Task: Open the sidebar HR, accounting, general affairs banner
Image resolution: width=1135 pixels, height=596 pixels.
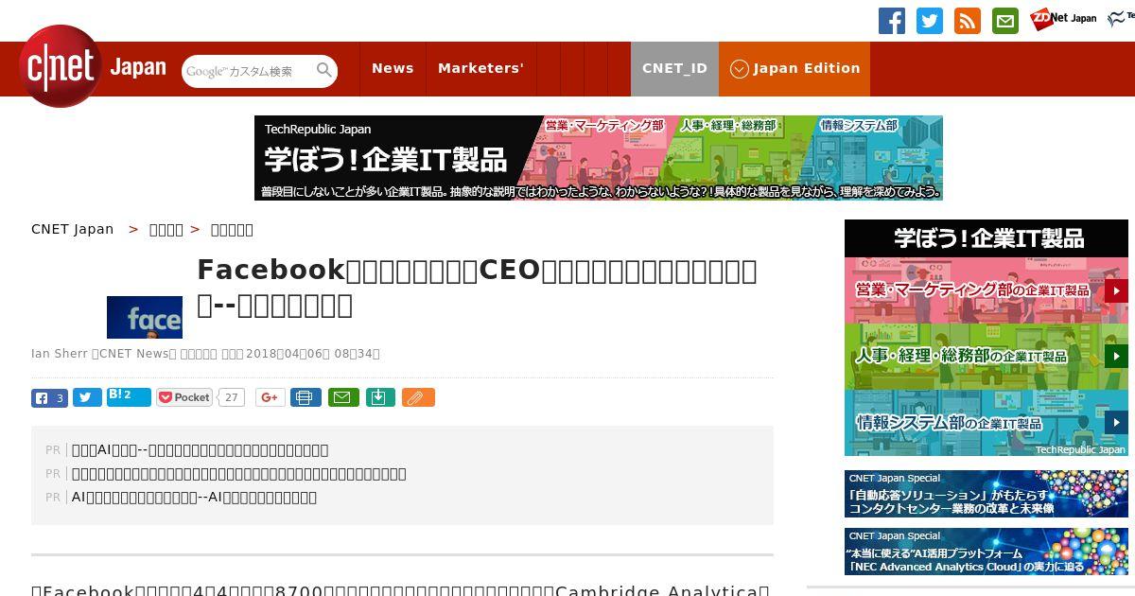Action: (x=987, y=357)
